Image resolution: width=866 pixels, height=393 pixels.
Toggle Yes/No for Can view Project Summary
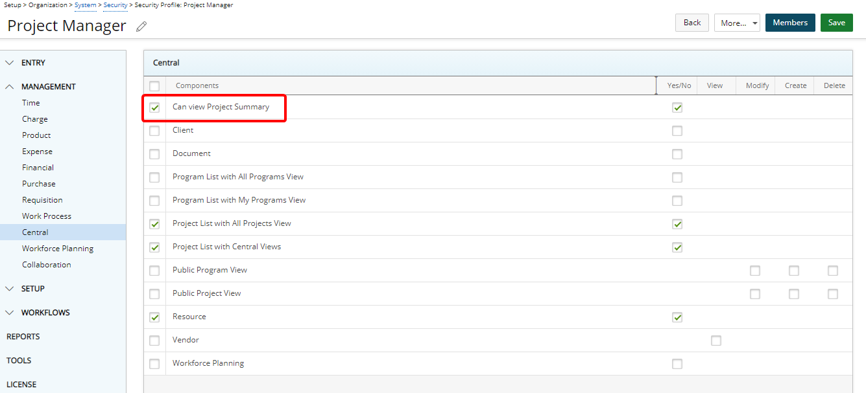pyautogui.click(x=677, y=107)
